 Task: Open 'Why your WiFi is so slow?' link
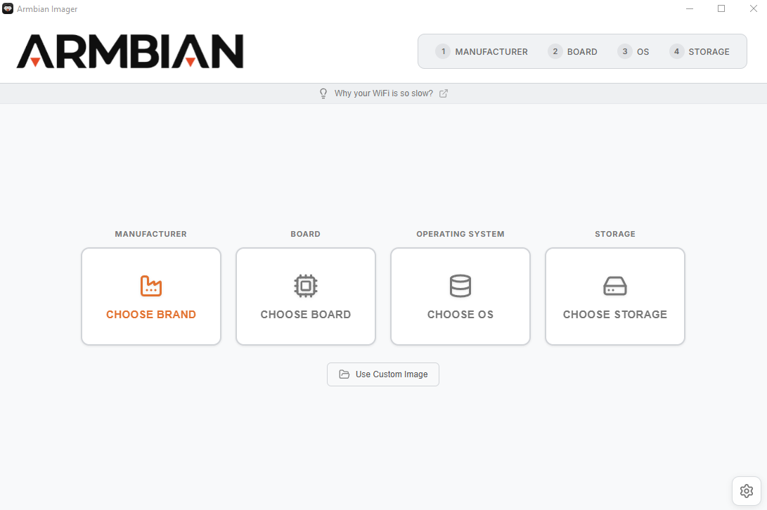[x=384, y=93]
